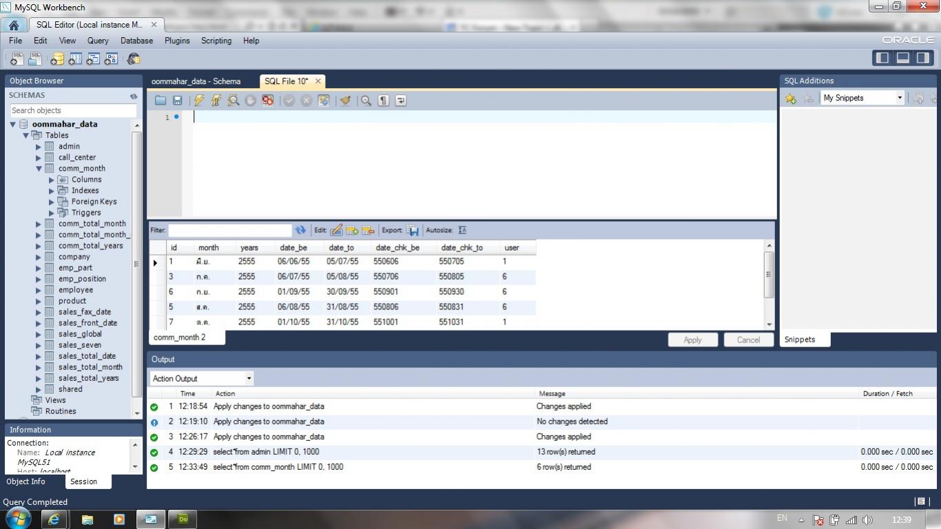Switch to the Session tab
This screenshot has width=941, height=529.
coord(83,481)
